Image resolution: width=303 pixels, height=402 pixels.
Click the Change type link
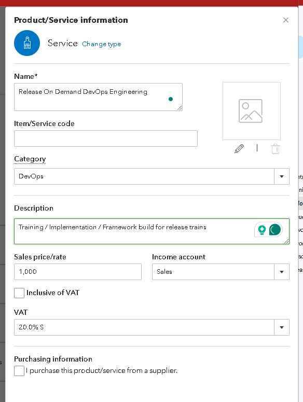[x=101, y=44]
